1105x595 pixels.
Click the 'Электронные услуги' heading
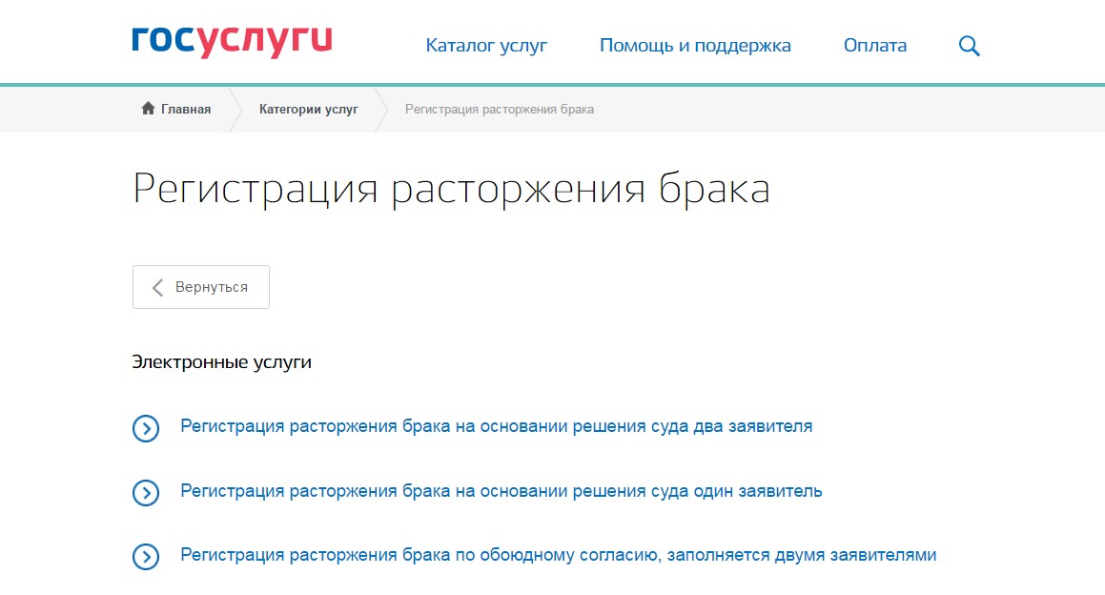coord(221,362)
